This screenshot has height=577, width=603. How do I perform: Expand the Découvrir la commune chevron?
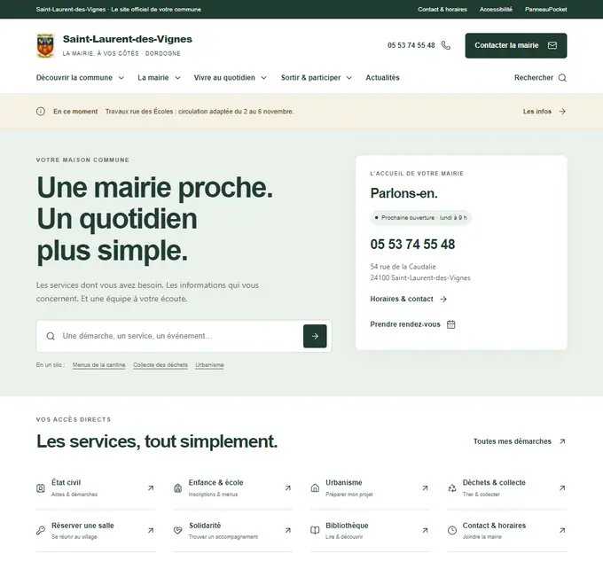tap(121, 78)
